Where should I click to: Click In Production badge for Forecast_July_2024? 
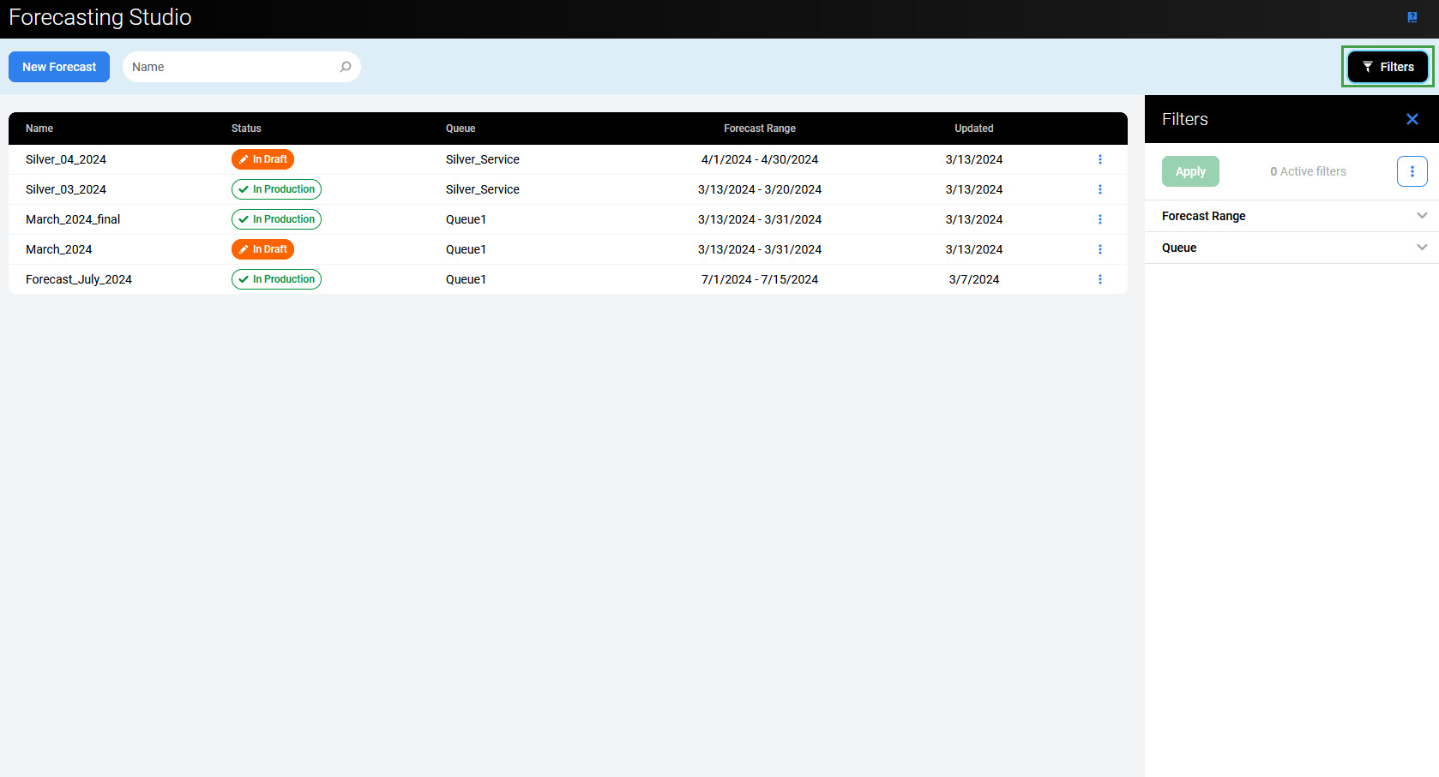tap(276, 279)
